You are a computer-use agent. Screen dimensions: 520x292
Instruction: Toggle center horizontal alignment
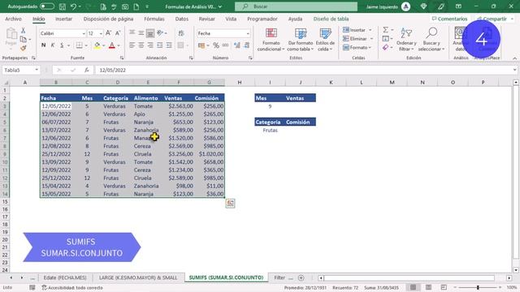click(x=141, y=45)
